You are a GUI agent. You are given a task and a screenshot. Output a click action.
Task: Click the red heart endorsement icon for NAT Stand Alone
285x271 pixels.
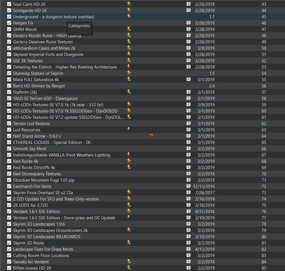(x=151, y=136)
